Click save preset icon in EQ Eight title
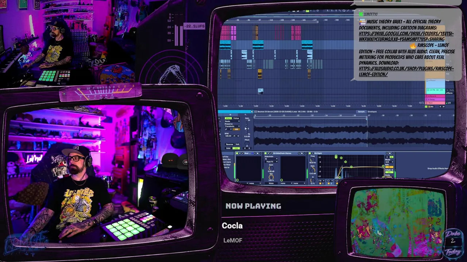 point(390,153)
